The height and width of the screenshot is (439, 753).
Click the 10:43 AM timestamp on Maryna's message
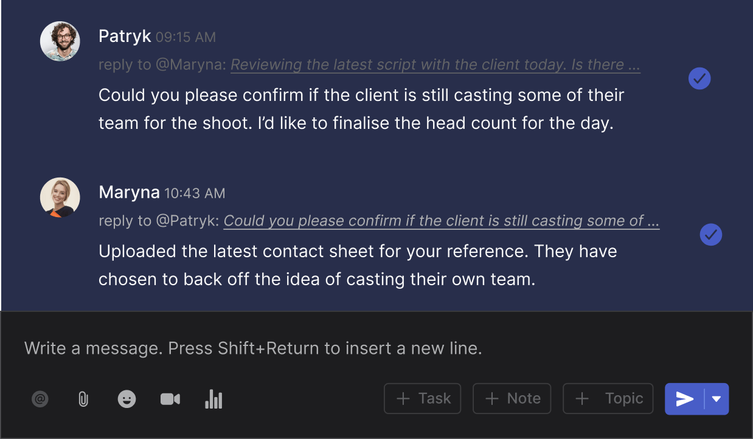(195, 194)
